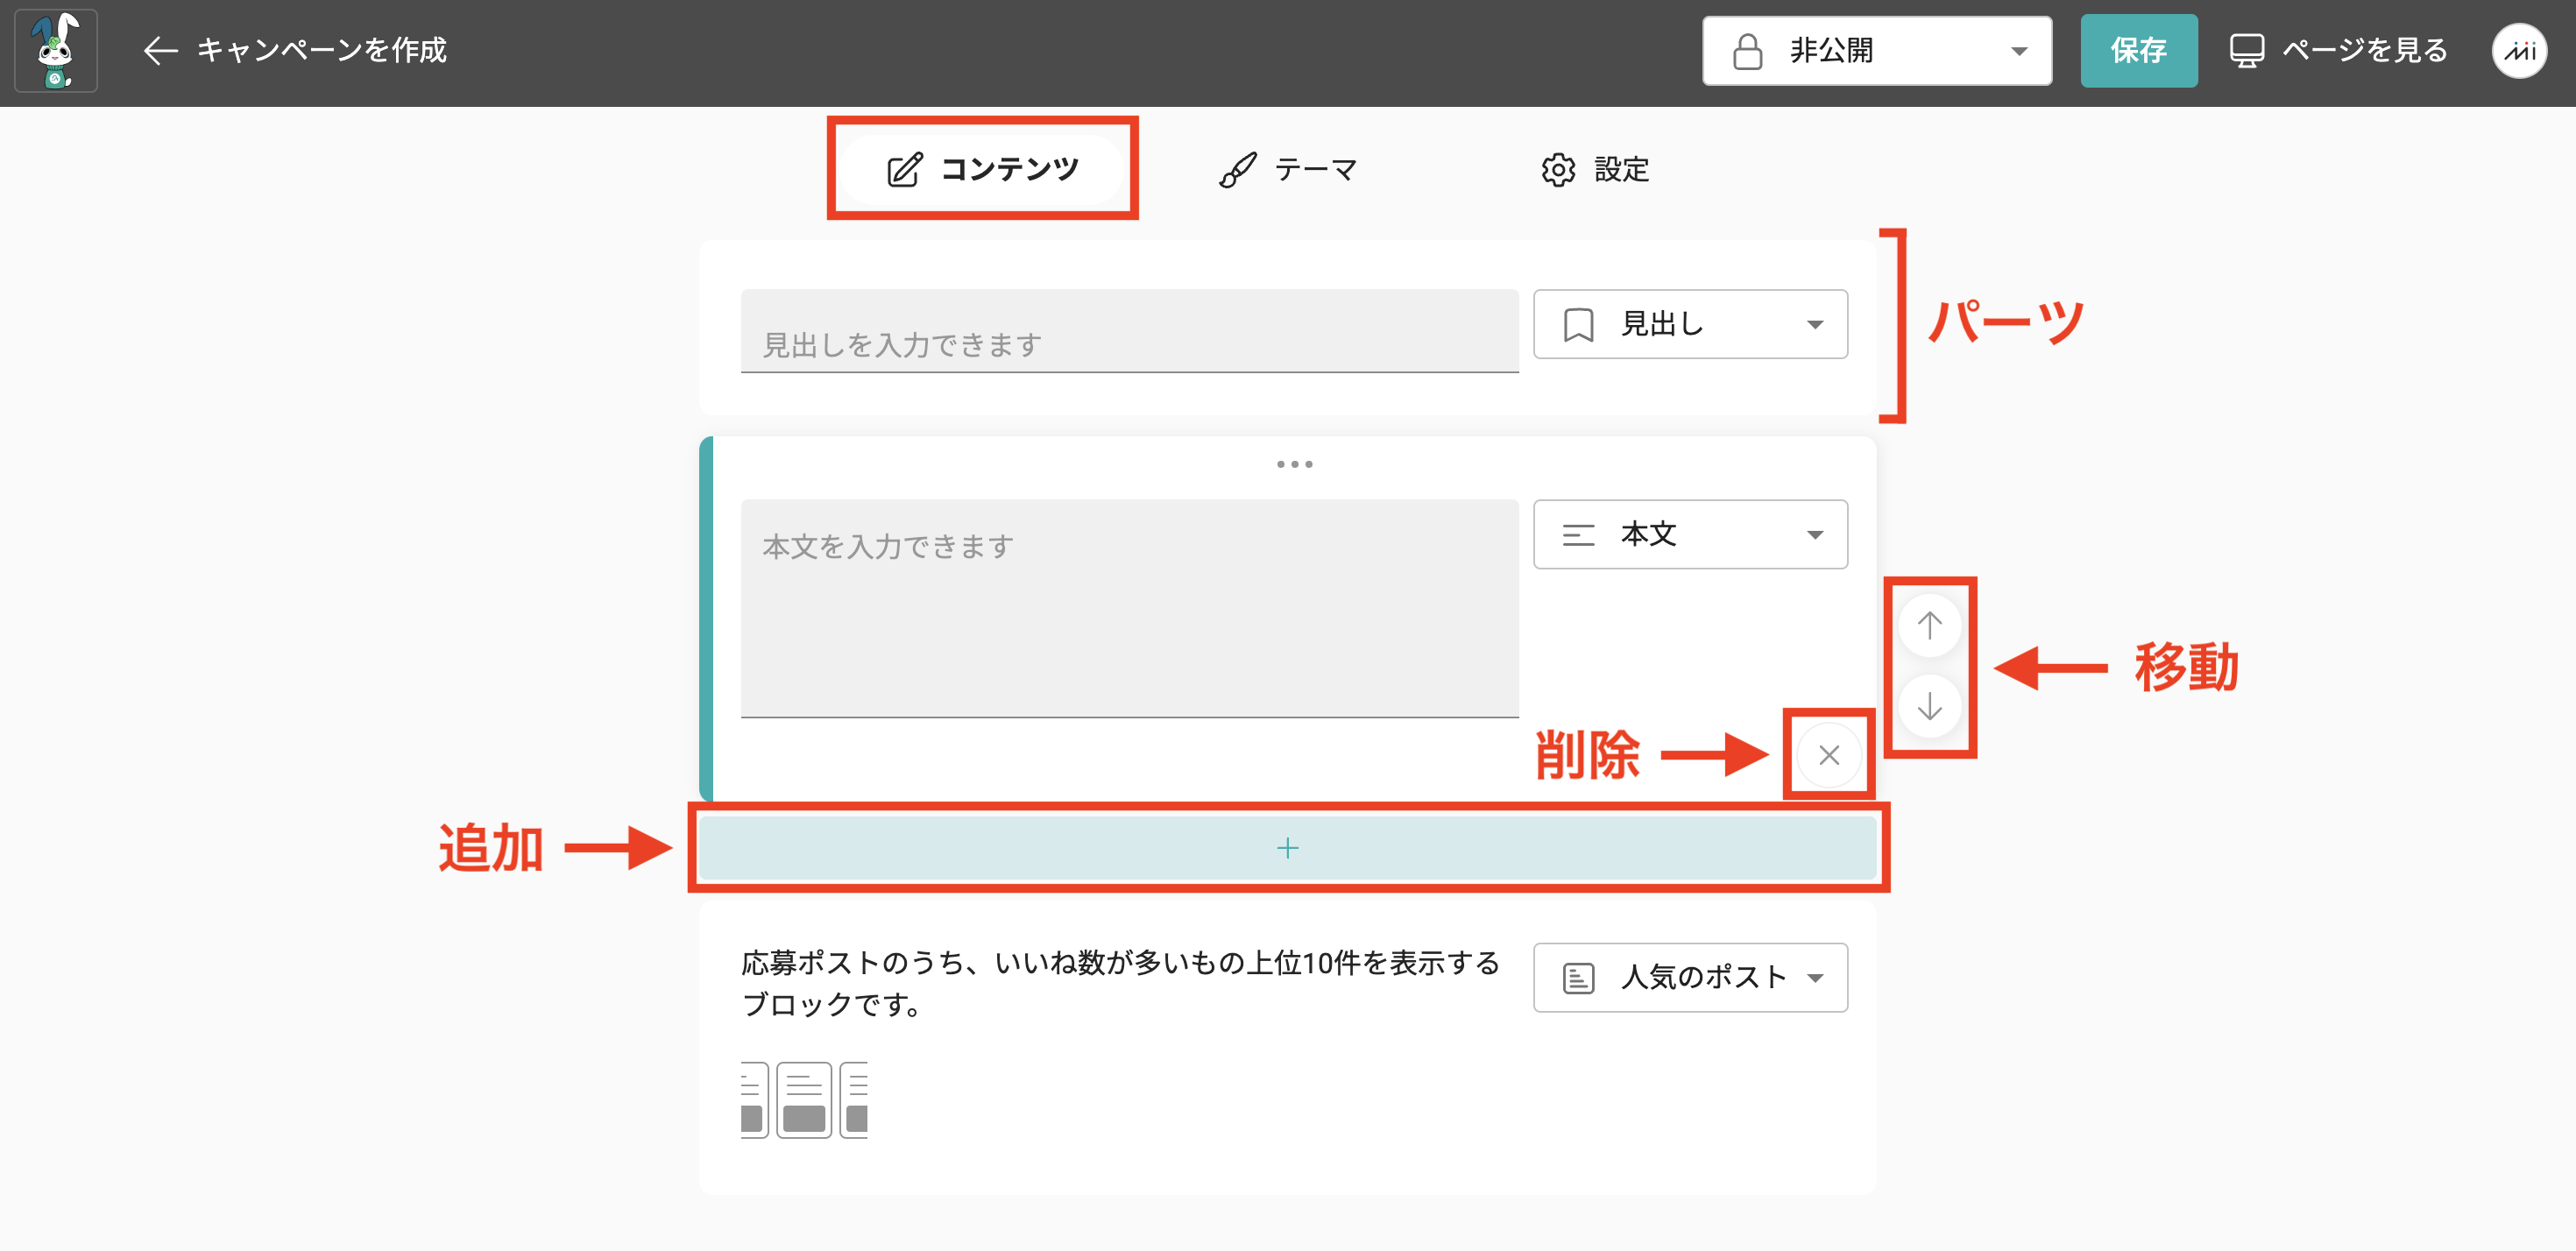Click the 本文 body text area

pyautogui.click(x=1129, y=608)
